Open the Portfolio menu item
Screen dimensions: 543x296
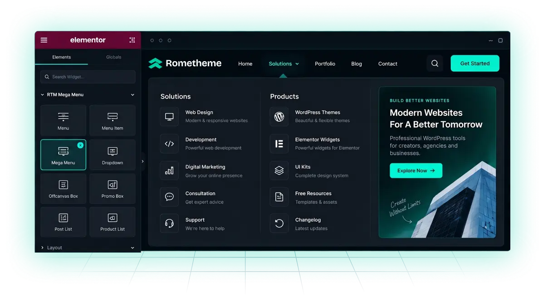(325, 64)
